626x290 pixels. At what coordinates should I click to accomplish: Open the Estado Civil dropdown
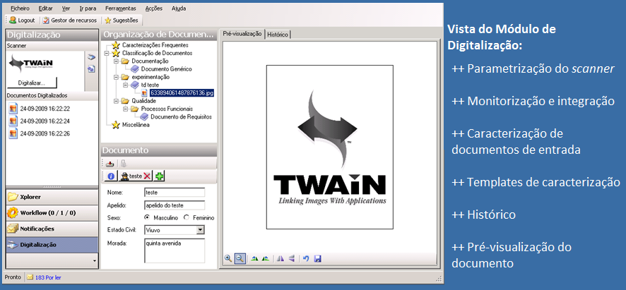coord(201,230)
